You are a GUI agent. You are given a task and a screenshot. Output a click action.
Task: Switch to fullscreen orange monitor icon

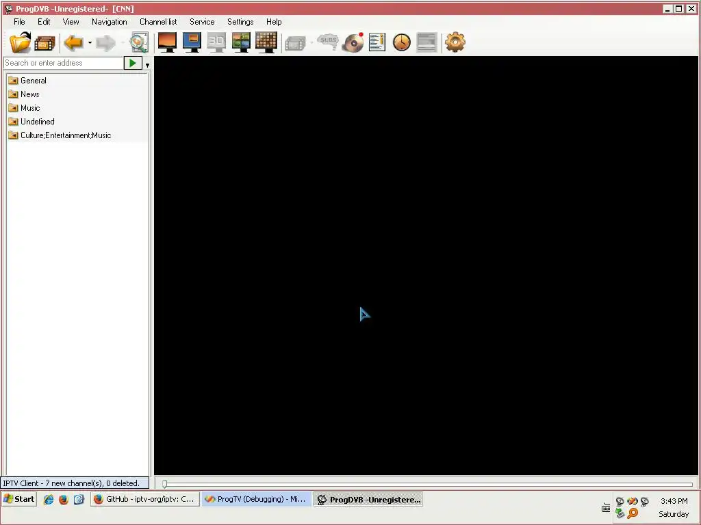pos(167,42)
